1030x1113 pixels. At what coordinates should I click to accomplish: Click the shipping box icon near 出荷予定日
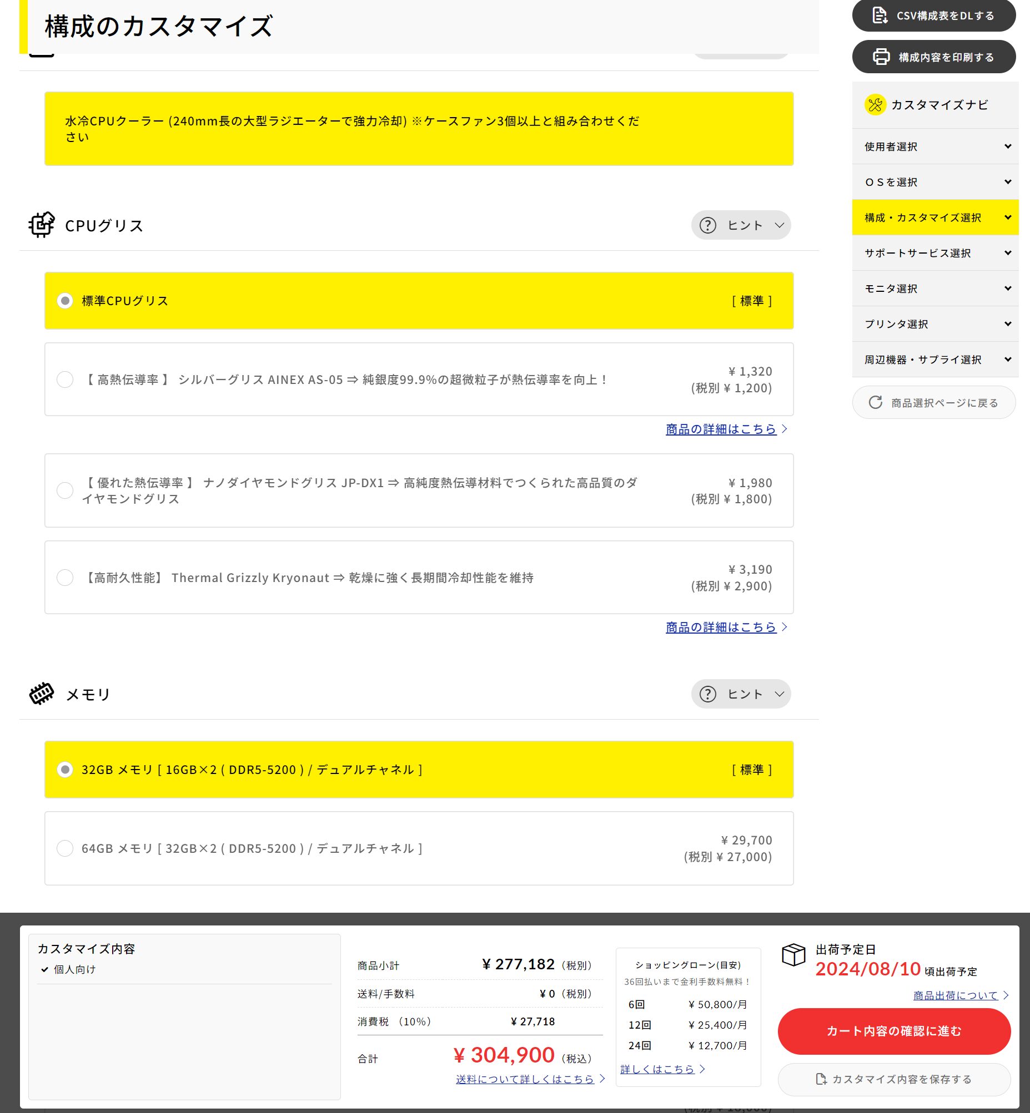pyautogui.click(x=793, y=955)
